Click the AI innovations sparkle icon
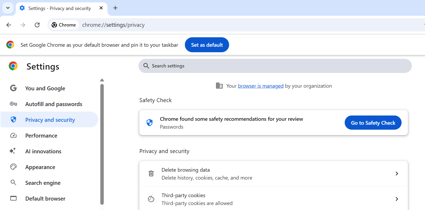Screen dimensions: 425x210 pyautogui.click(x=13, y=151)
